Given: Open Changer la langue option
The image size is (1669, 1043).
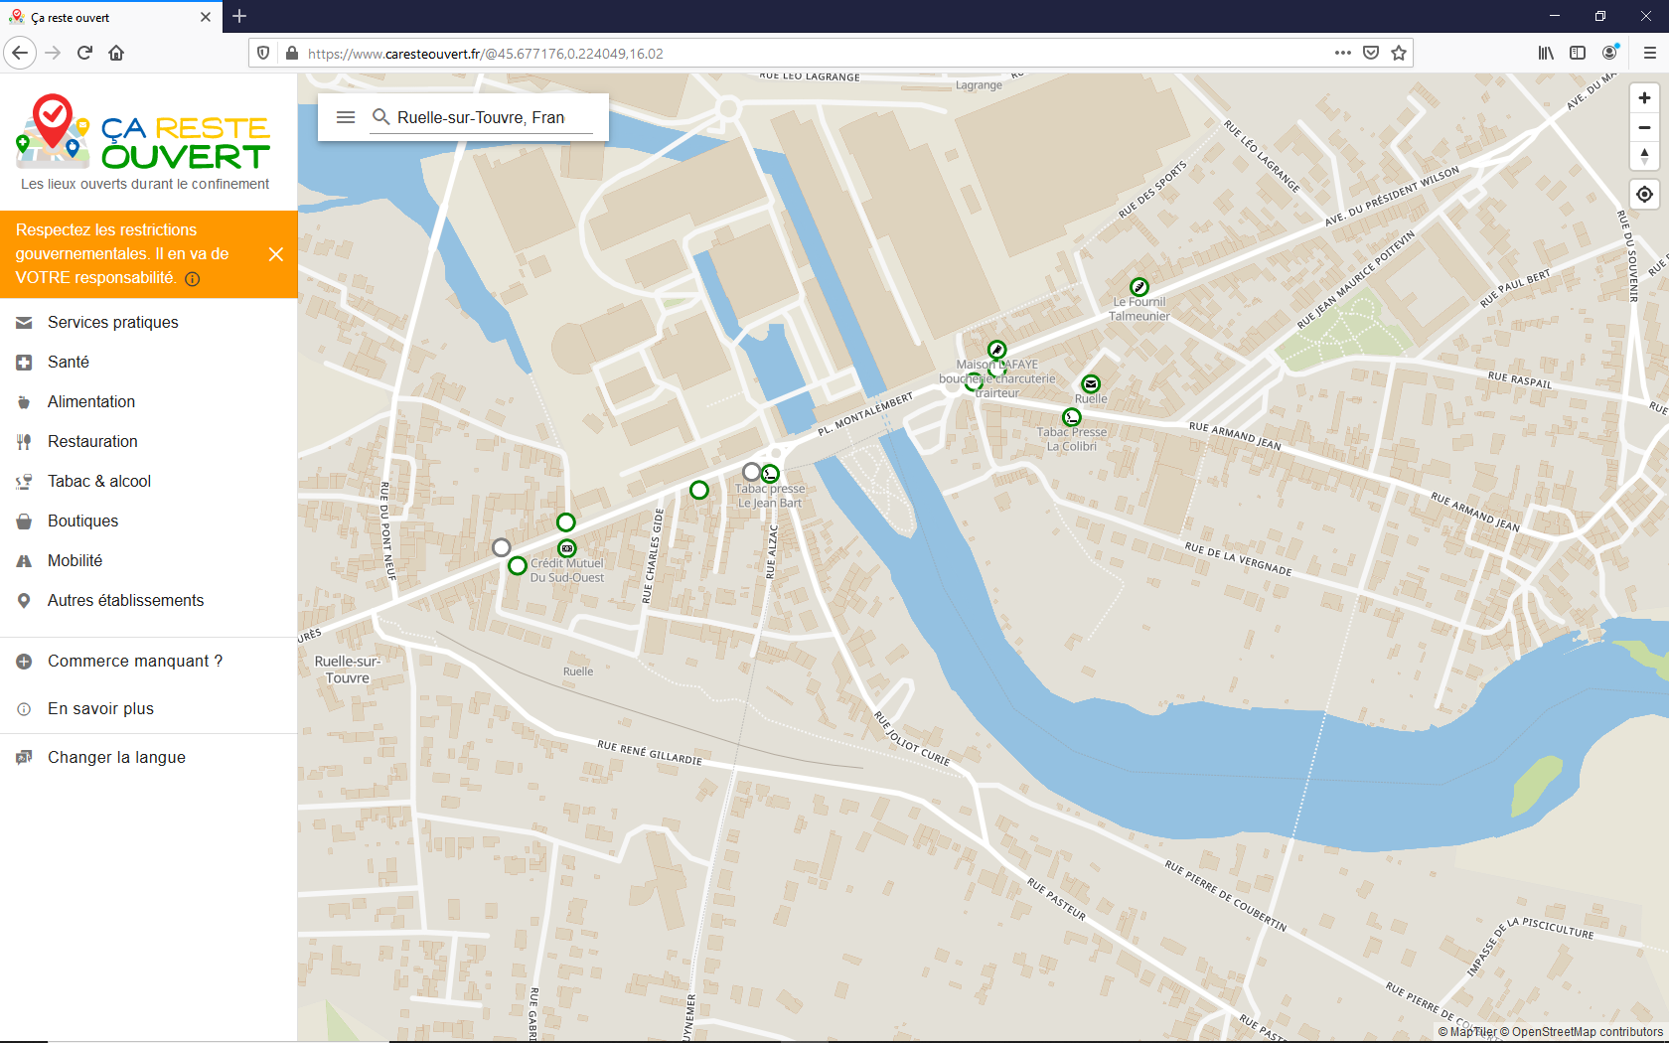Looking at the screenshot, I should [x=149, y=757].
